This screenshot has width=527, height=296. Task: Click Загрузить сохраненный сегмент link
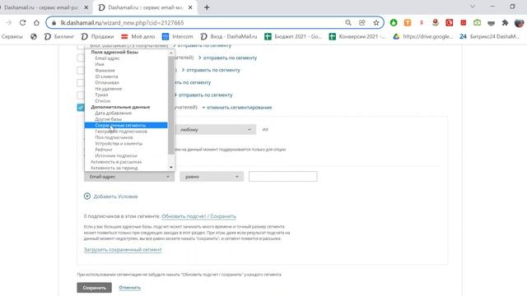(x=123, y=250)
